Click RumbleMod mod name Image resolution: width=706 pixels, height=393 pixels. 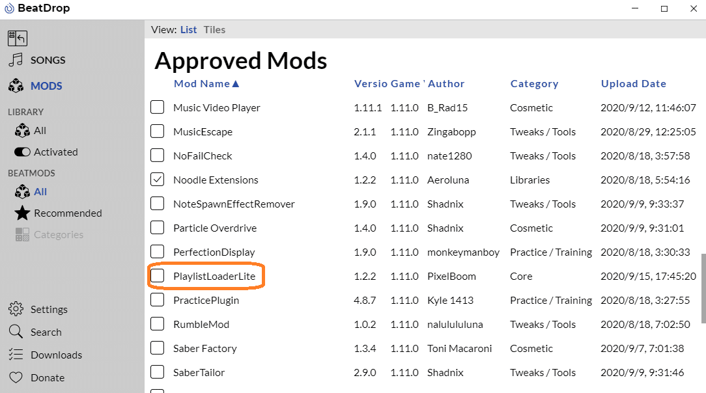[201, 324]
